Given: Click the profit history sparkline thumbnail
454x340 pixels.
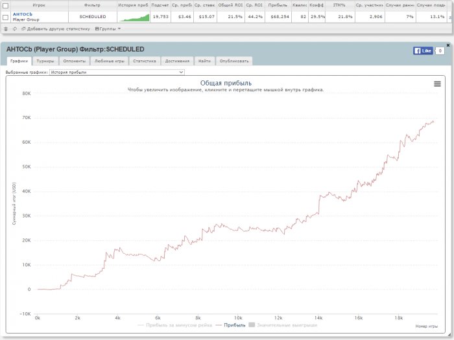Looking at the screenshot, I should point(134,17).
